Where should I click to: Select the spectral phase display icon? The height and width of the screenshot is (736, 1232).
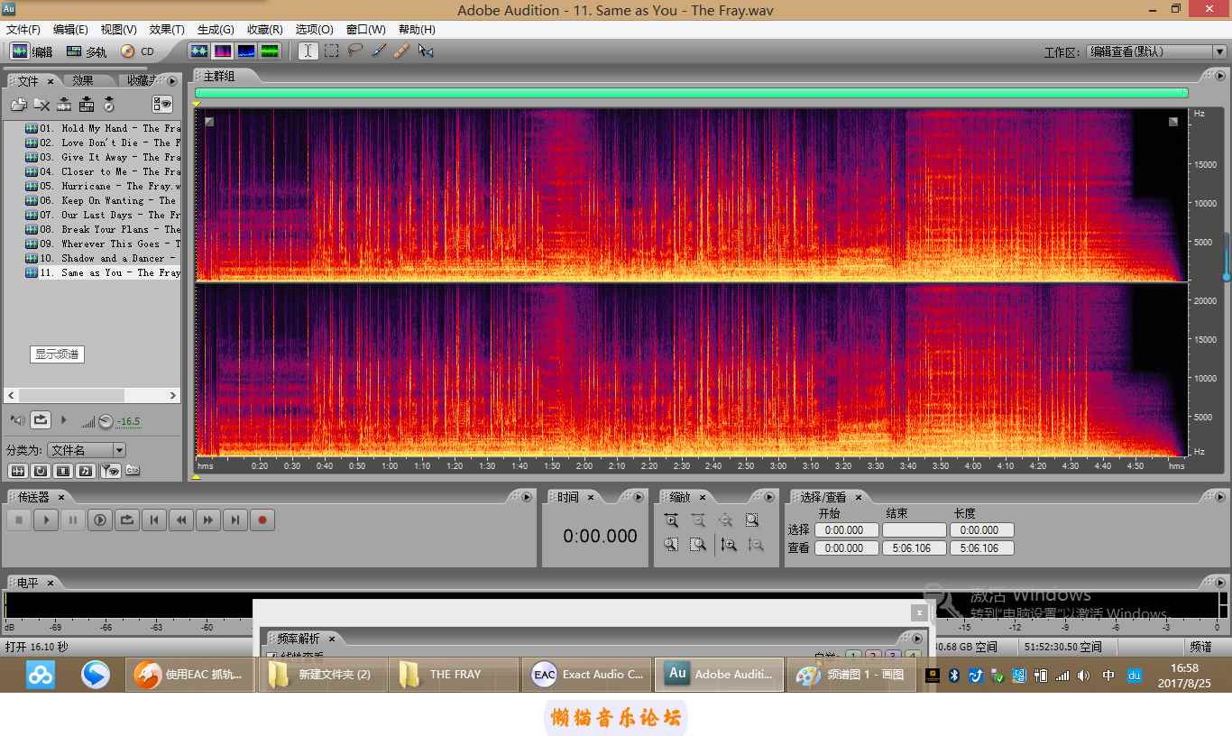(269, 51)
